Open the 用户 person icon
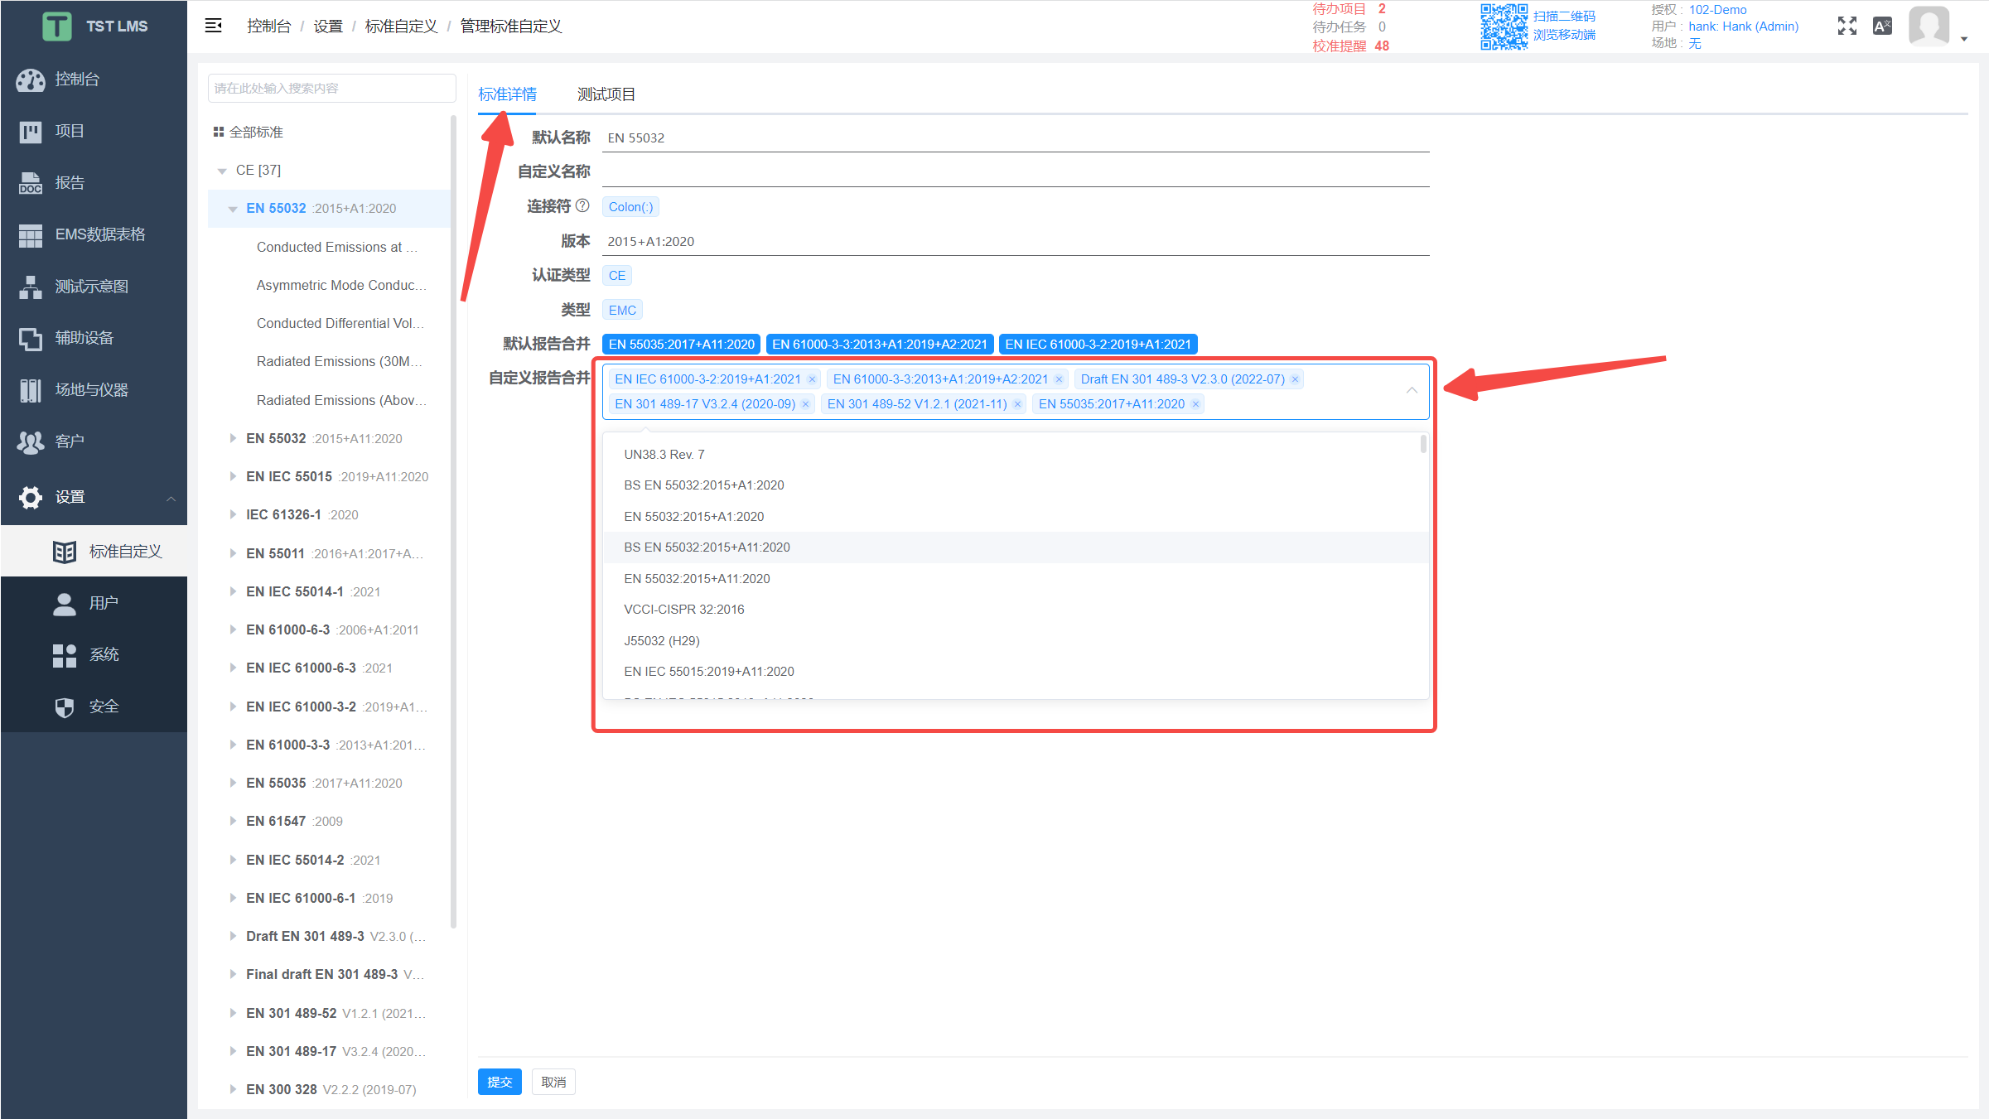1989x1119 pixels. coord(65,603)
